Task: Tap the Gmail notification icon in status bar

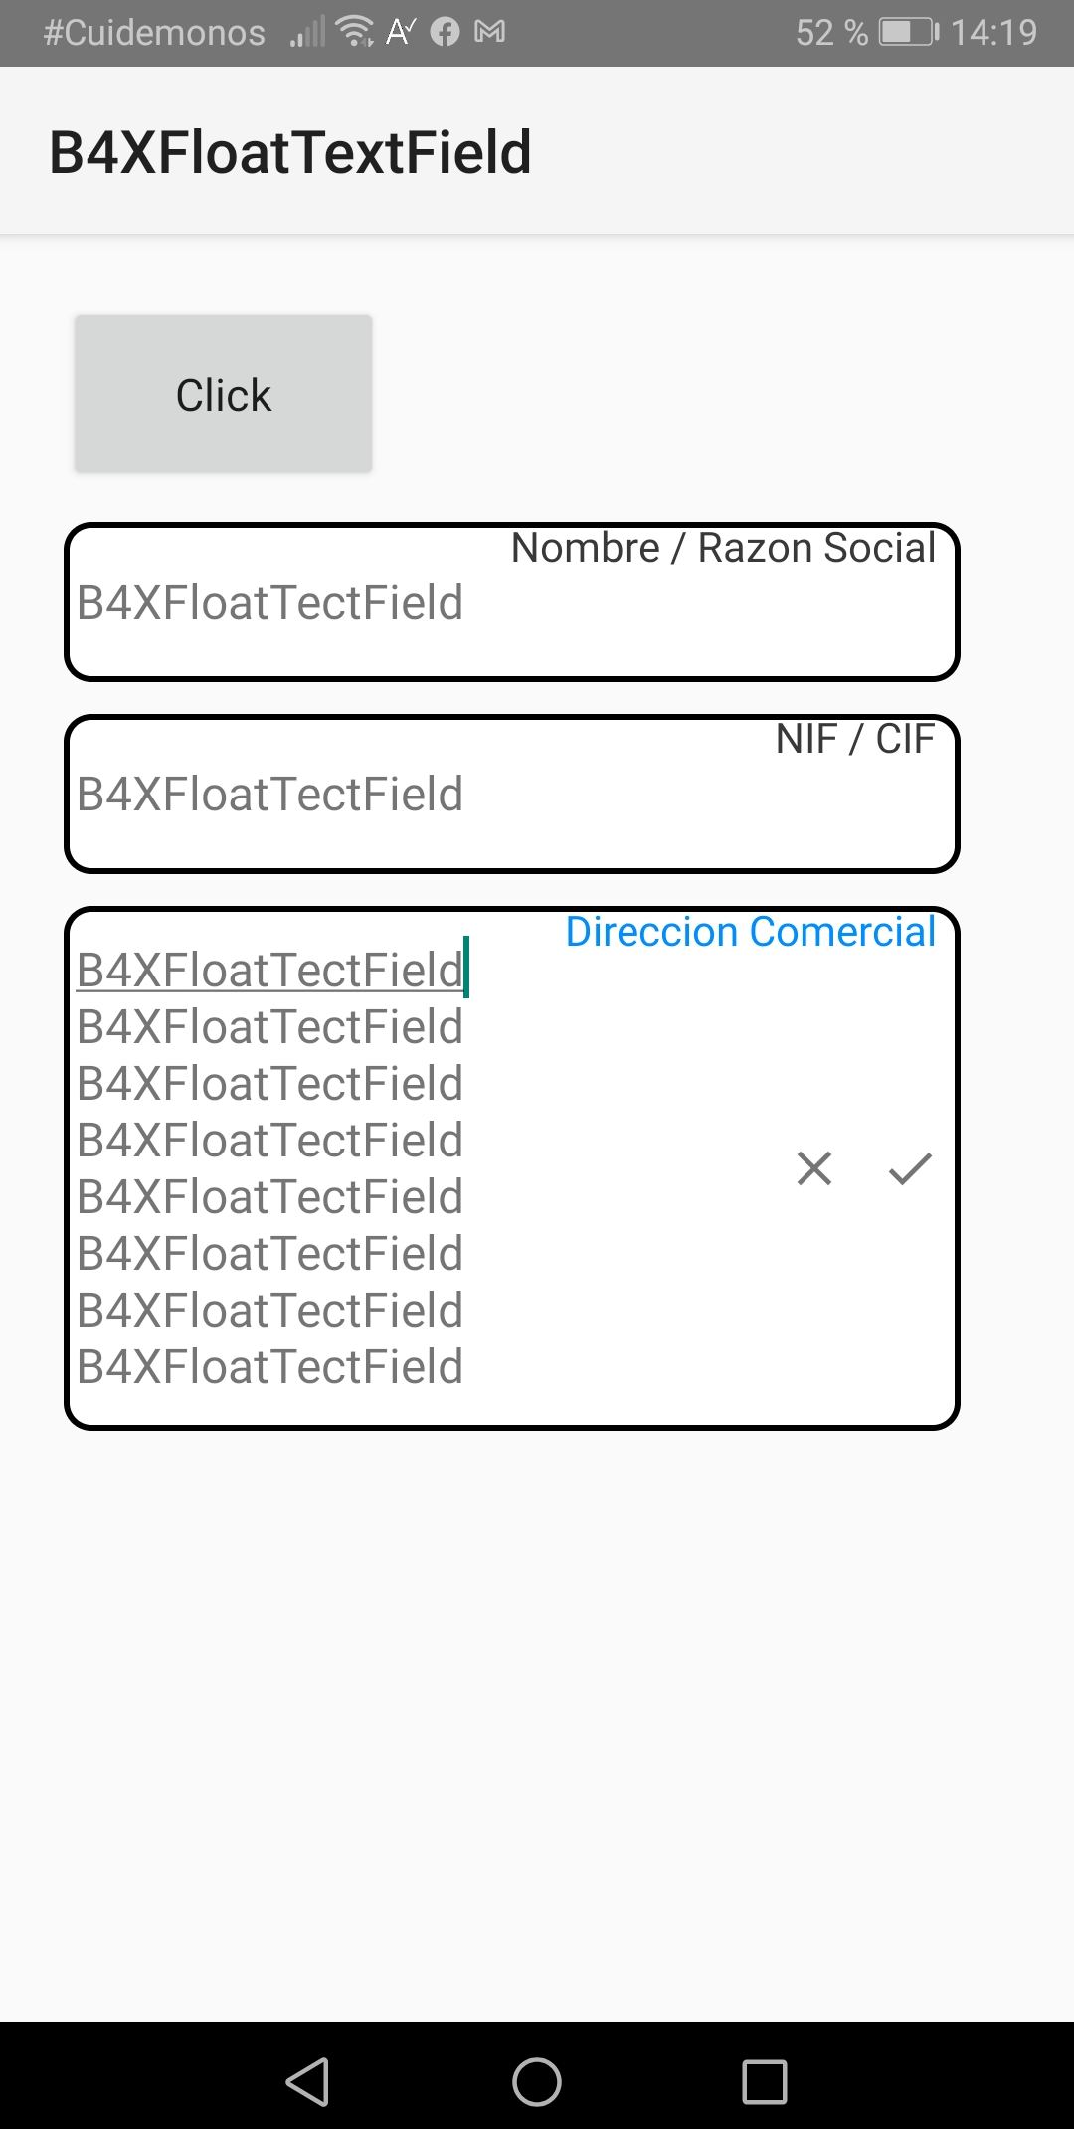Action: [x=489, y=32]
